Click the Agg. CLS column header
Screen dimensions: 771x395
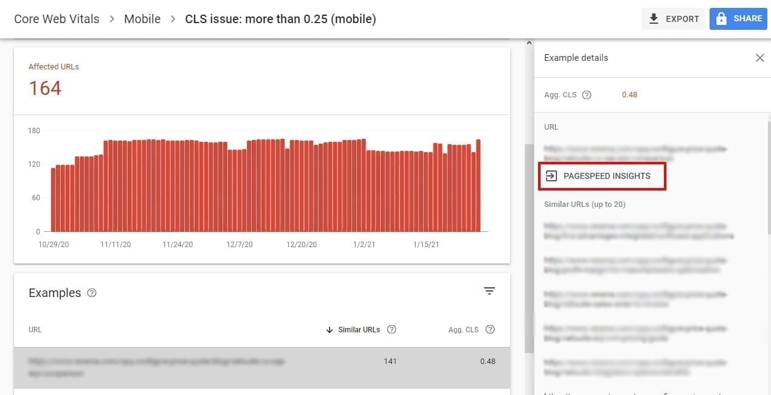tap(463, 330)
